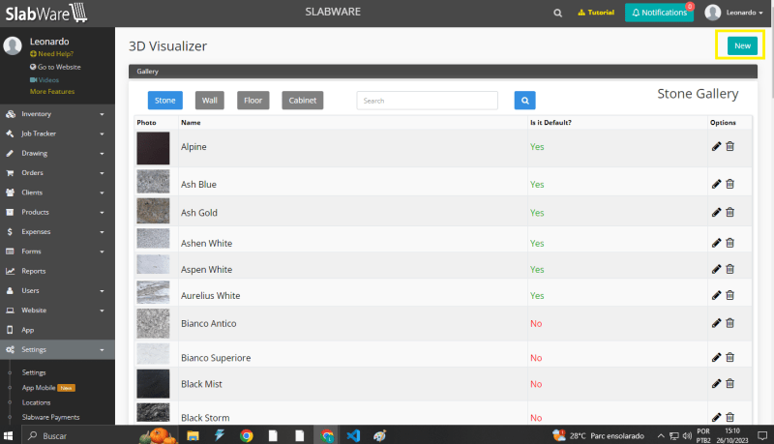Delete the Aurelius White stone entry
774x444 pixels.
(x=730, y=294)
